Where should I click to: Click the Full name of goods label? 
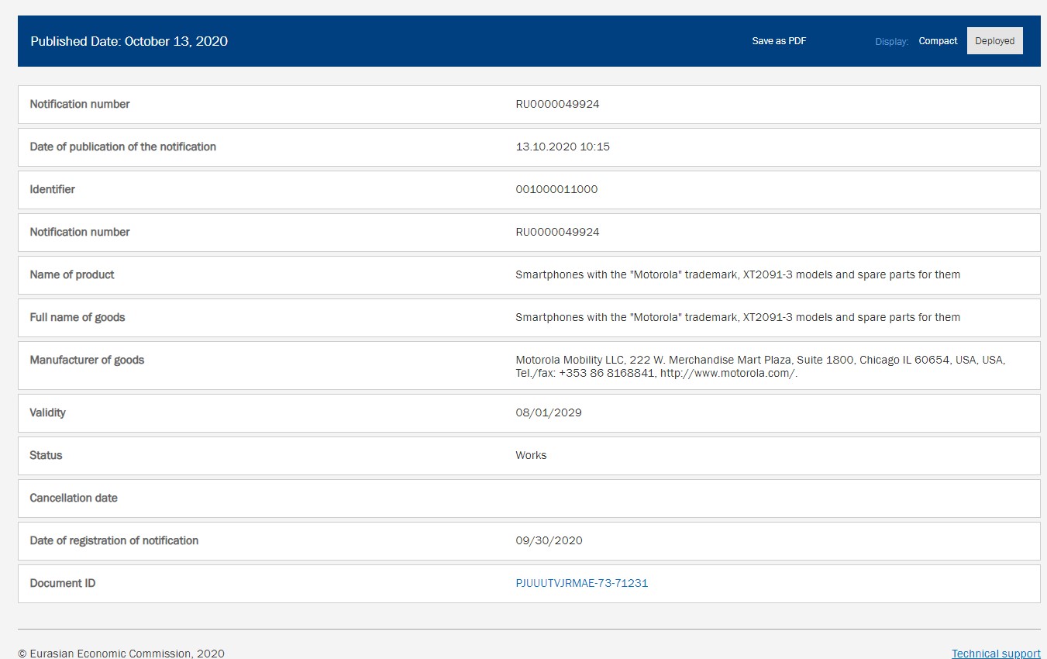77,317
